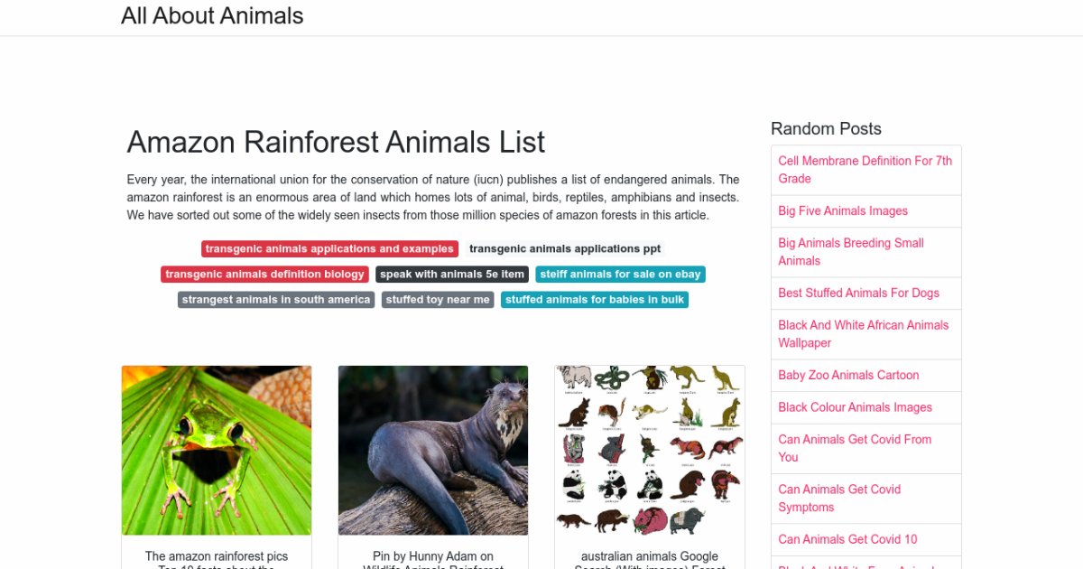This screenshot has width=1083, height=569.
Task: Open 'Black And White African Animals Wallpaper' post
Action: (863, 334)
